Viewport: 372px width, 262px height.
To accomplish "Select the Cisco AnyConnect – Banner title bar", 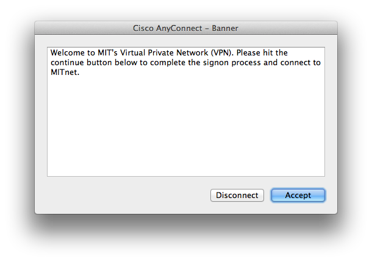I will click(186, 28).
